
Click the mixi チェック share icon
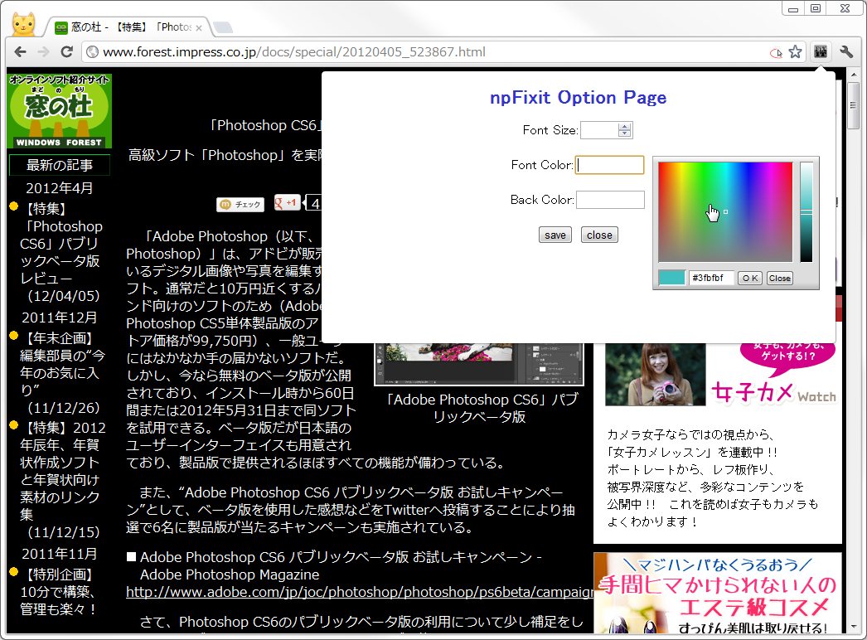click(240, 204)
